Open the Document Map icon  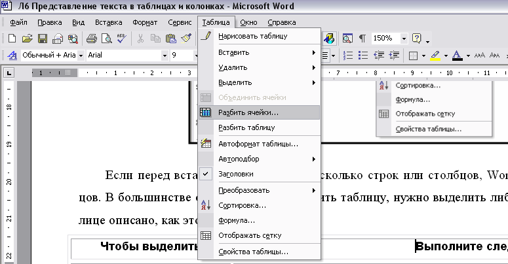coord(347,39)
